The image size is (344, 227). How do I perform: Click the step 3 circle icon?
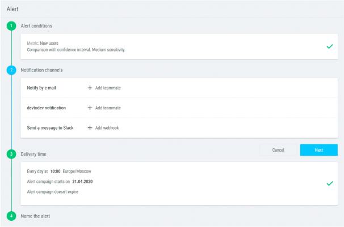(x=11, y=153)
